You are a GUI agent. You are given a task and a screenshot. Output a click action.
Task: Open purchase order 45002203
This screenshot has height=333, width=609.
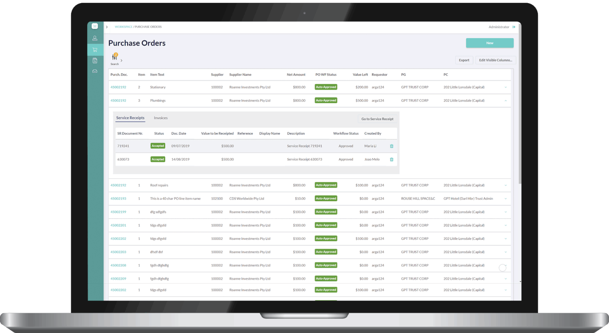[118, 252]
